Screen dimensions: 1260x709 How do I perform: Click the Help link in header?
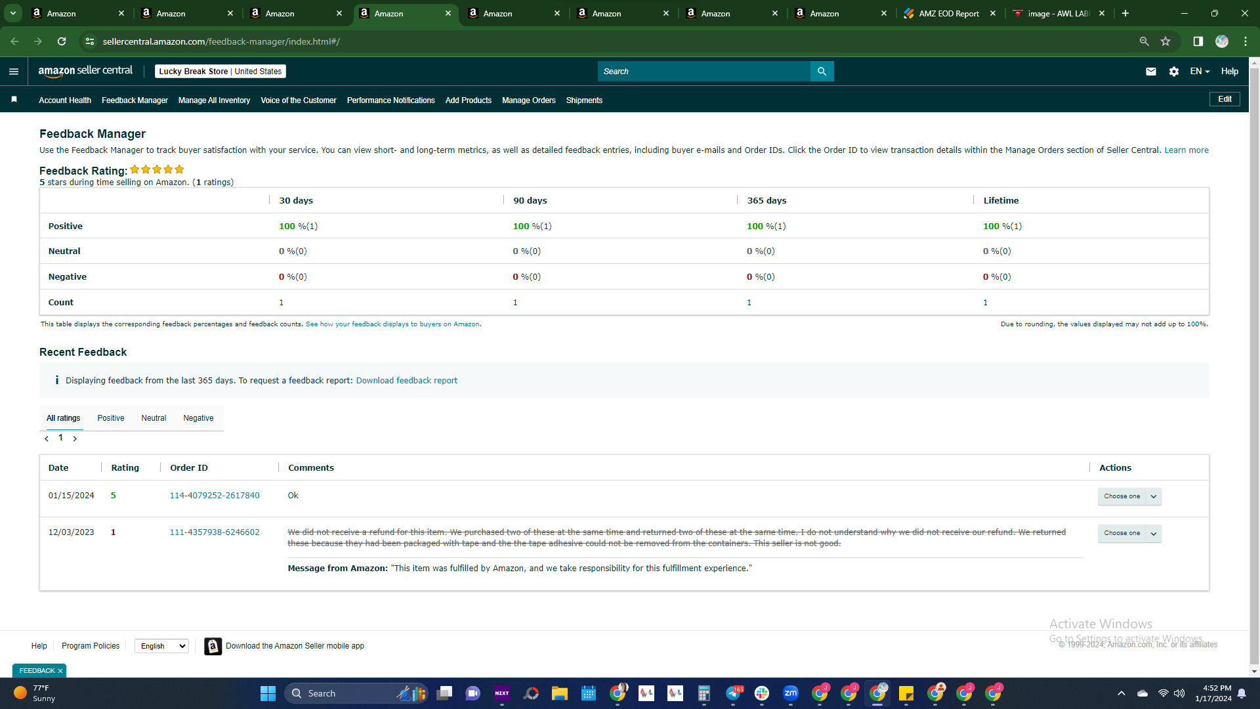1230,72
